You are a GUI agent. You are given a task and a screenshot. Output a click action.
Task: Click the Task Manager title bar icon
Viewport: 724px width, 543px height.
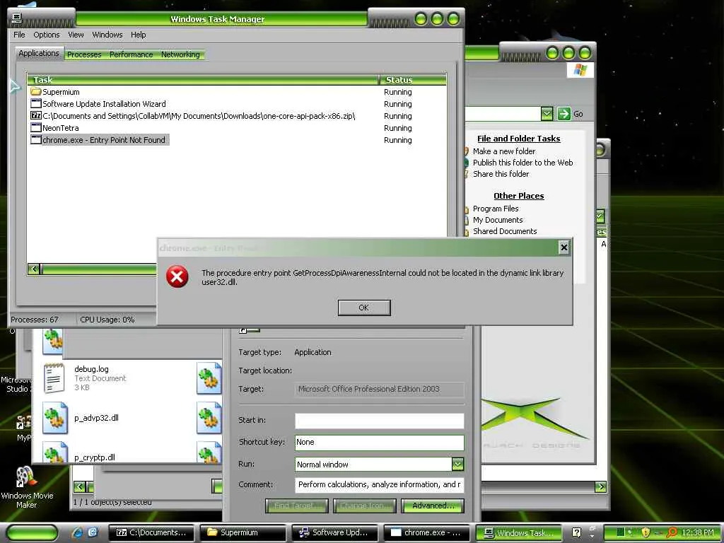(x=17, y=18)
